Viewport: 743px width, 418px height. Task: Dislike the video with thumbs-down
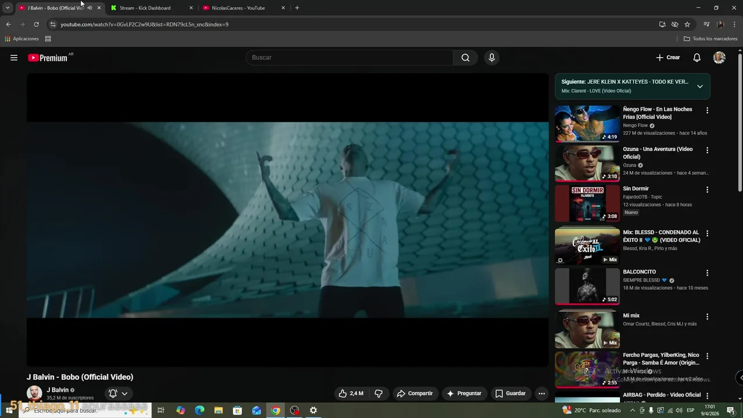coord(378,394)
